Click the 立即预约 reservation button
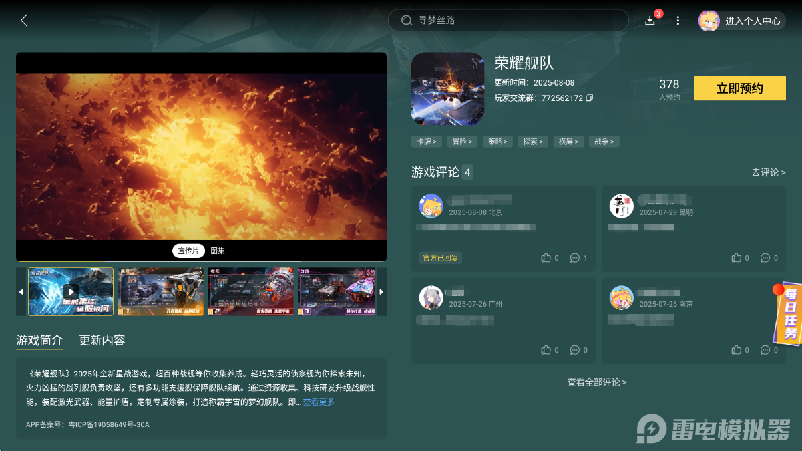Image resolution: width=802 pixels, height=451 pixels. coord(739,88)
